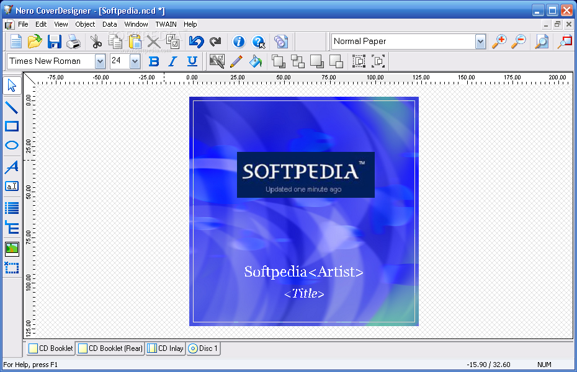Open the image properties tools icon
577x372 pixels.
(x=217, y=61)
